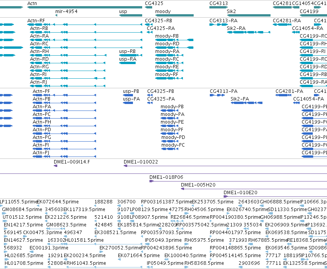Click the EK071664.5prime cDNA label
Viewport: 327px width, 269px height.
point(139,256)
